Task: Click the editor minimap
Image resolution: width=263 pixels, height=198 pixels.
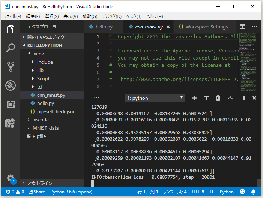Action: click(248, 62)
